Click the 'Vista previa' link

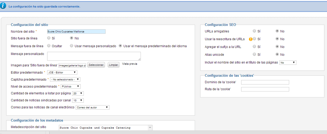point(130,64)
